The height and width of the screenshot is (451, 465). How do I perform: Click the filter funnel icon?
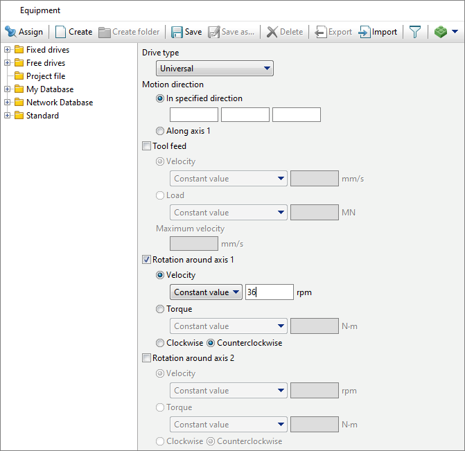pyautogui.click(x=415, y=32)
